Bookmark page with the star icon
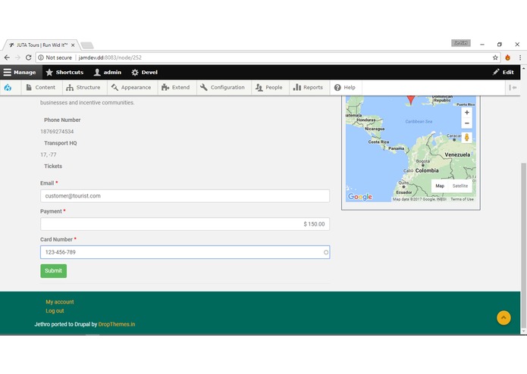The height and width of the screenshot is (374, 527). point(495,58)
